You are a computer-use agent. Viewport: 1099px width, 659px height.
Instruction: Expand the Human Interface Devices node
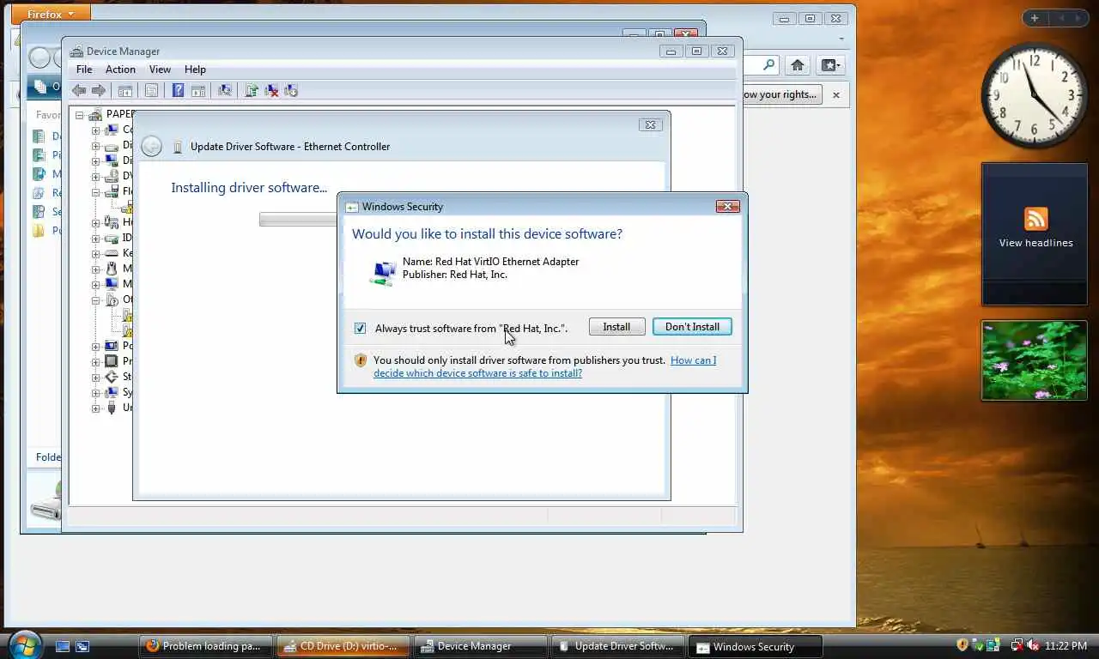95,223
